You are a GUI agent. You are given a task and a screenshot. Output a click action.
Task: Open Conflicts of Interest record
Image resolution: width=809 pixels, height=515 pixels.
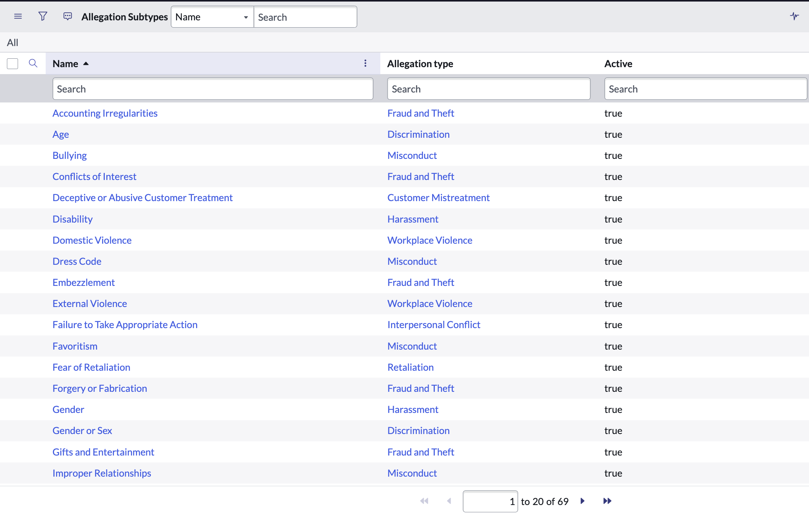94,177
